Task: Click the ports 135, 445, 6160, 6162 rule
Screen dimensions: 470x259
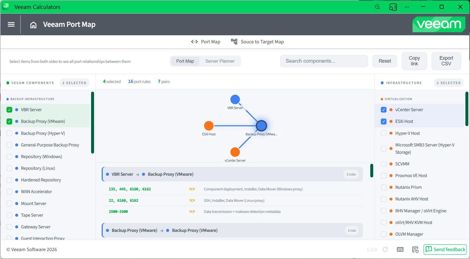Action: (232, 189)
